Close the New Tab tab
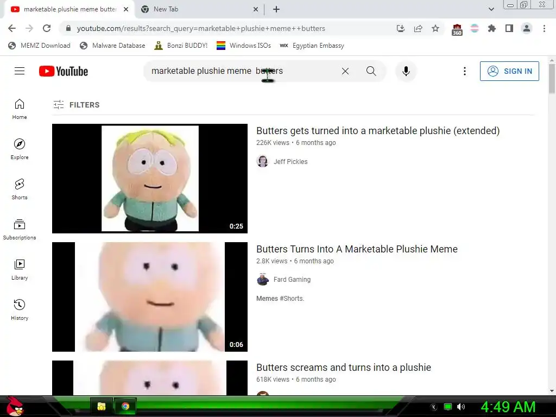 point(256,9)
